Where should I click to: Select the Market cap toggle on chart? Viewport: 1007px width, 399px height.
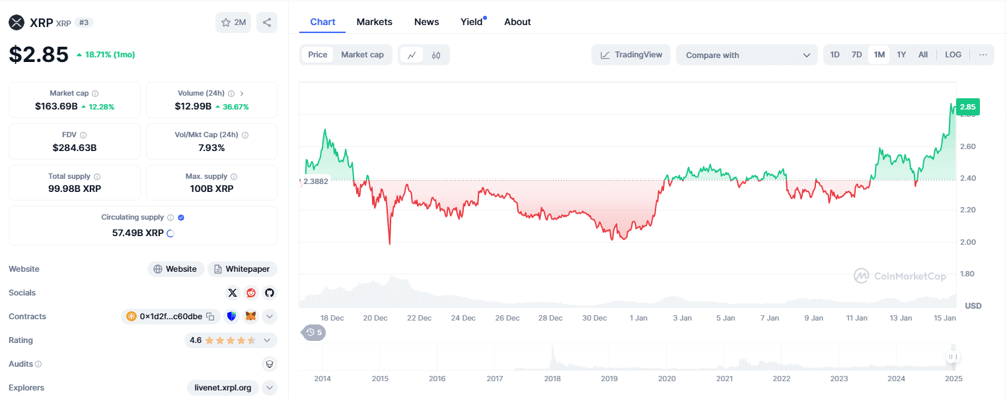click(362, 55)
